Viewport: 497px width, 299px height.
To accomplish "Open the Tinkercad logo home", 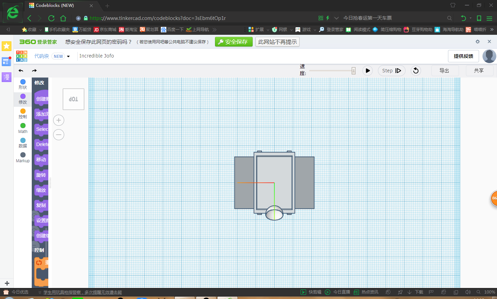I will (22, 56).
